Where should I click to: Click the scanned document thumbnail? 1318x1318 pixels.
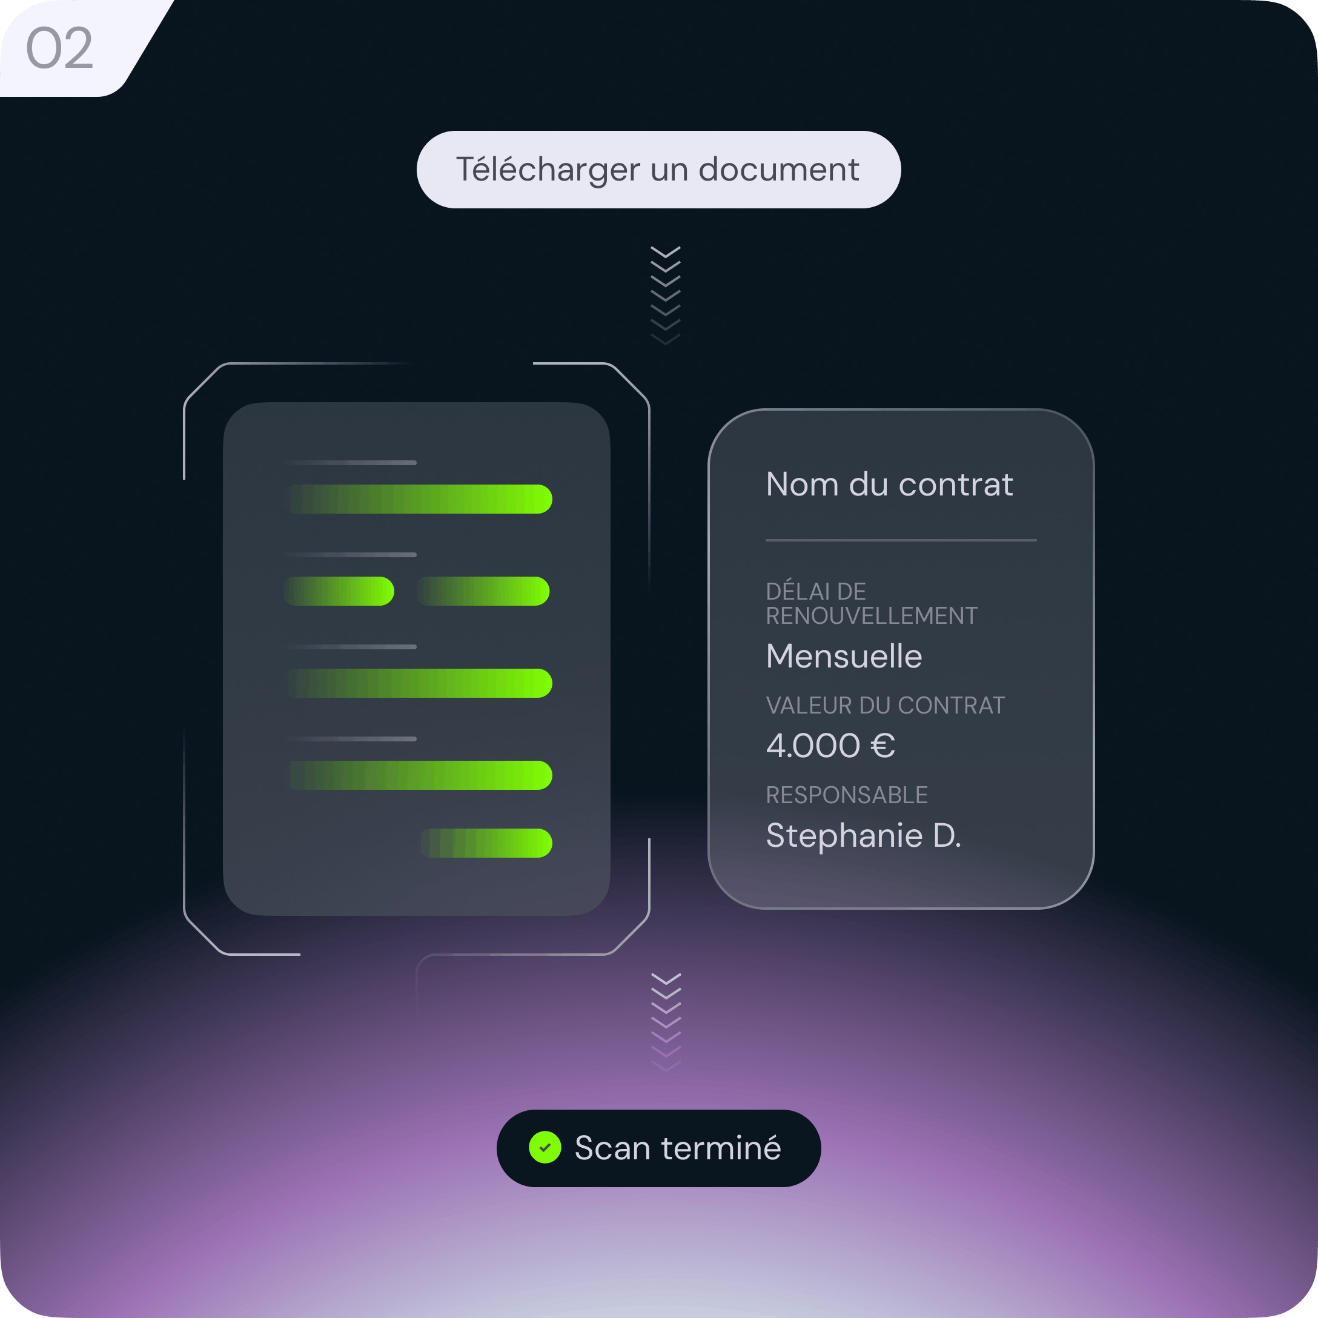tap(416, 658)
